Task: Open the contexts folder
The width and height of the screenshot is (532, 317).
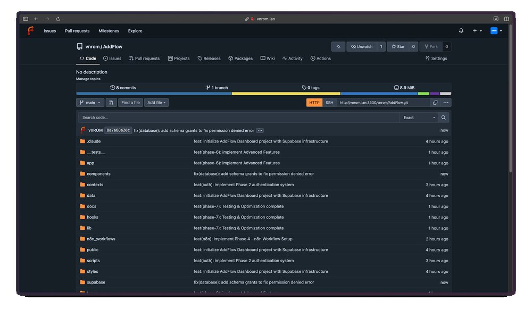Action: (95, 185)
